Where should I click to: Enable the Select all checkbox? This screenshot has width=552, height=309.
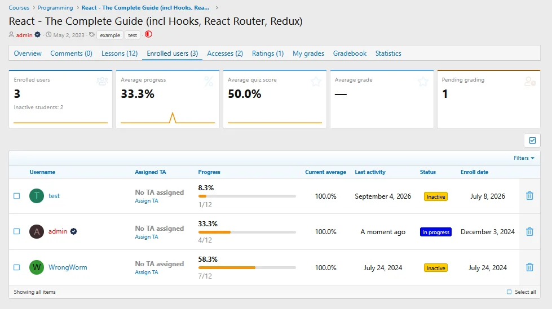pos(509,292)
